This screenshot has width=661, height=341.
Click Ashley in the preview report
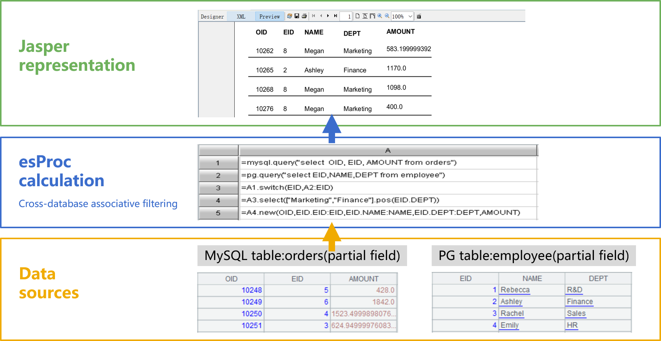point(314,70)
